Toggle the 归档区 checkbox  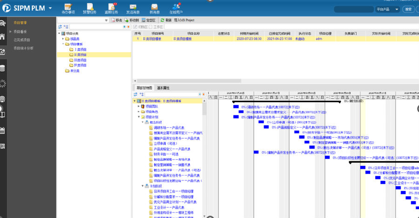(x=136, y=27)
